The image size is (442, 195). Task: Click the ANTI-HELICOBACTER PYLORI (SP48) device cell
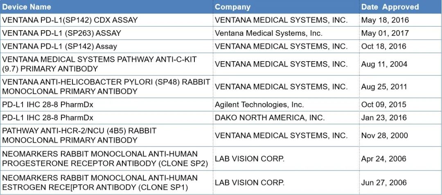(106, 86)
